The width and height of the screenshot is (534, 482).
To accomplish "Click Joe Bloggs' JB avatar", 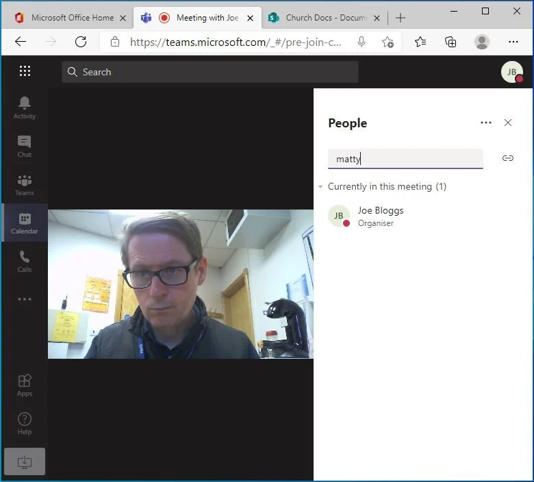I will tap(338, 216).
